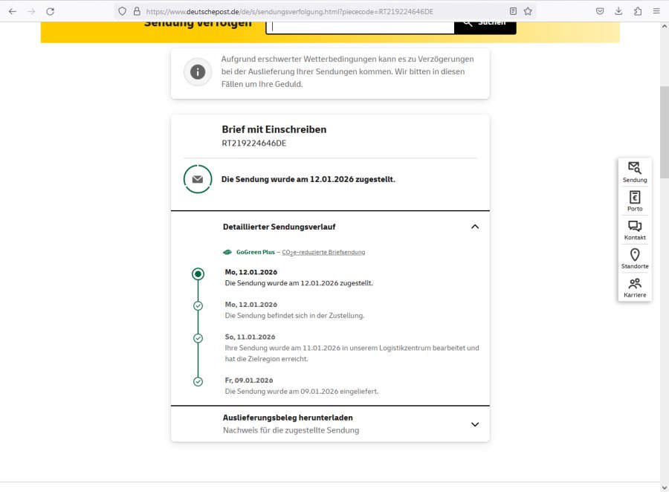Open the Sendung tracking sidebar icon
Image resolution: width=669 pixels, height=492 pixels.
tap(634, 172)
